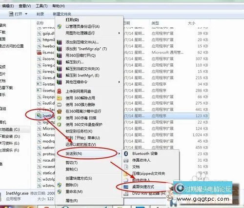The width and height of the screenshot is (244, 208).
Task: Choose 打开(O) in the context menu
Action: click(x=72, y=20)
